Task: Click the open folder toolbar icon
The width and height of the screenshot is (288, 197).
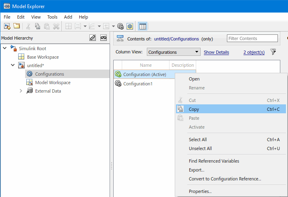Action: 17,26
